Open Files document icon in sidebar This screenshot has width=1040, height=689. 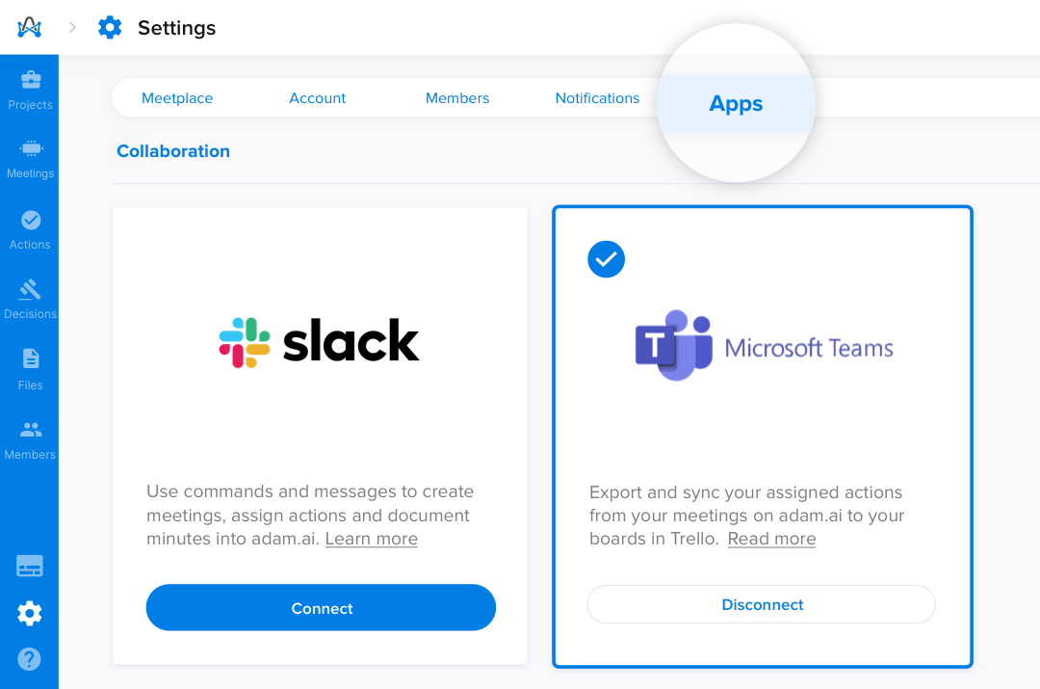(x=31, y=358)
